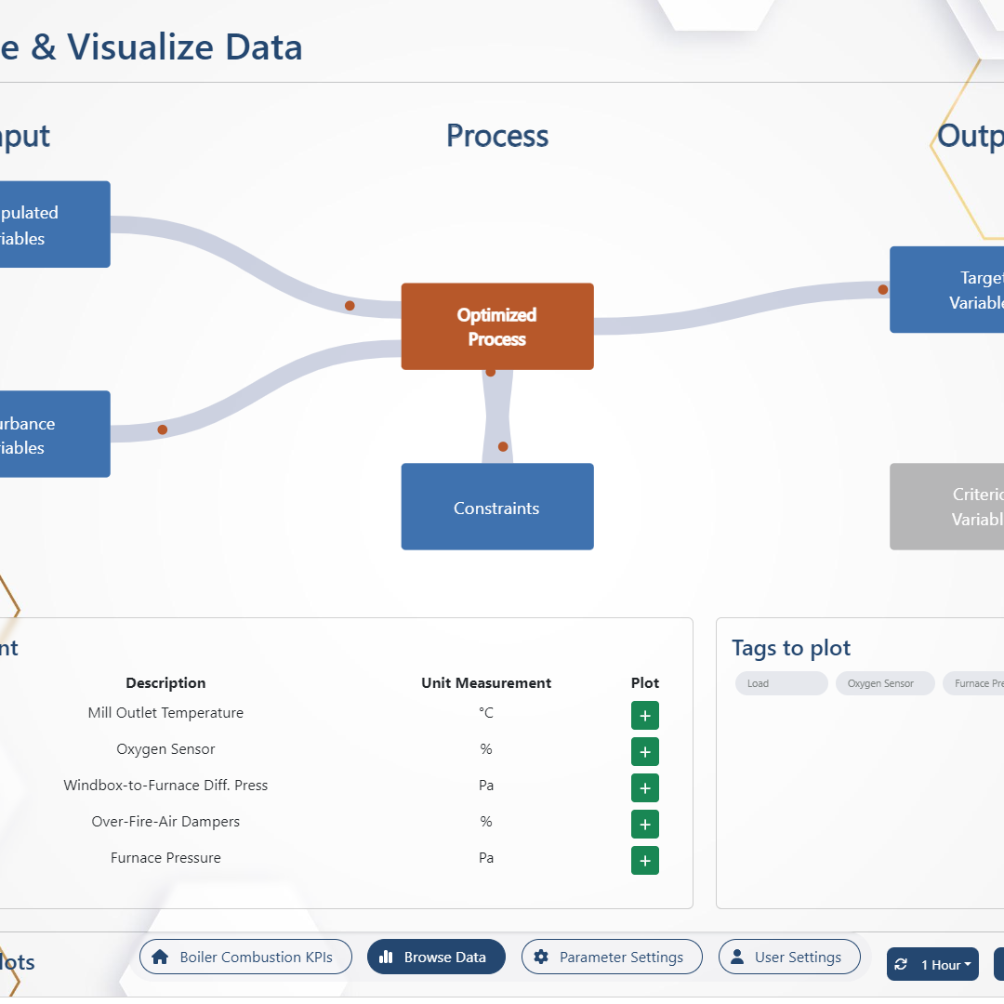Add Windbox-to-Furnace Diff. Press to plot

[644, 787]
